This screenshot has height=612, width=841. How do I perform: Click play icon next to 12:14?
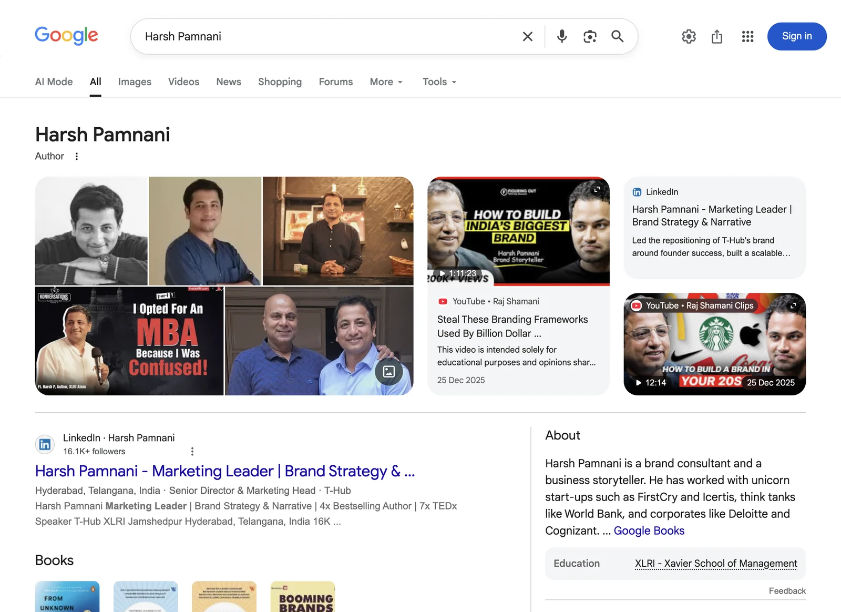point(638,383)
